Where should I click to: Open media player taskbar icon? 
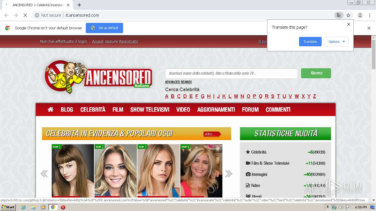click(x=43, y=207)
